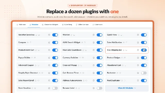Disable the Wishlist toggle
The height and width of the screenshot is (93, 165).
100,35
